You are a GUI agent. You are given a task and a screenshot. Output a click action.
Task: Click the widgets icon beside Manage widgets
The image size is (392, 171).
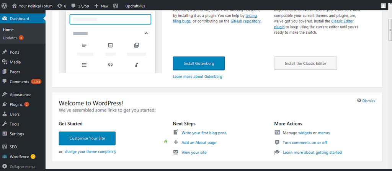click(277, 132)
